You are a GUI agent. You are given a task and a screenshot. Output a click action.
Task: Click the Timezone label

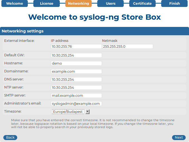click(x=13, y=111)
